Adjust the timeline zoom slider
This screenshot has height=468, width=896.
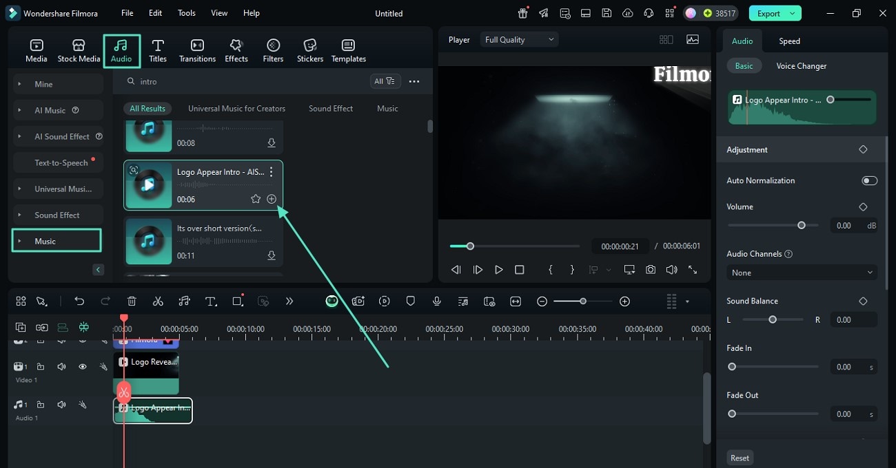click(x=582, y=301)
